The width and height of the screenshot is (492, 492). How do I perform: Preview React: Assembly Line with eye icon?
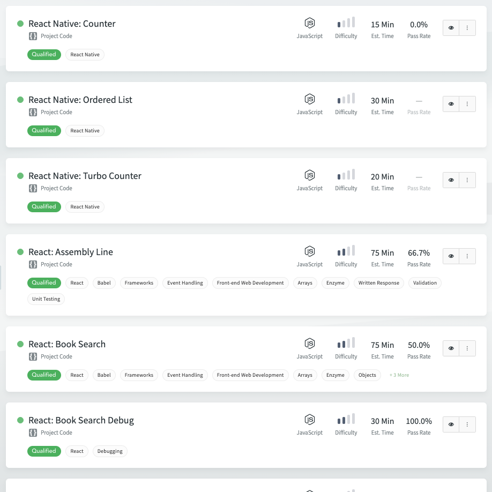(451, 256)
